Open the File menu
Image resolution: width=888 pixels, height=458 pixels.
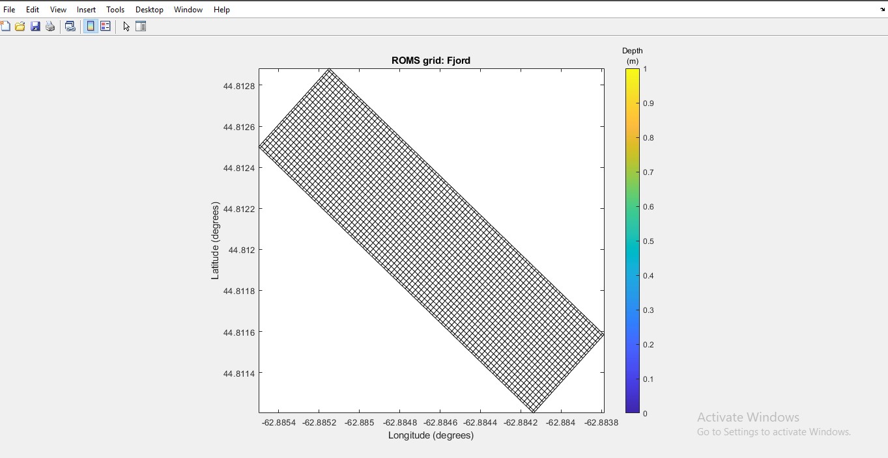[x=9, y=10]
